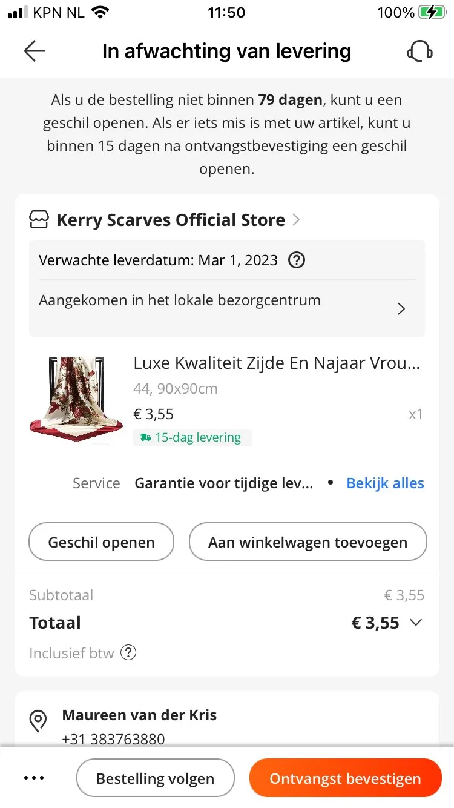
Task: Tap Bestelling volgen button
Action: click(x=155, y=778)
